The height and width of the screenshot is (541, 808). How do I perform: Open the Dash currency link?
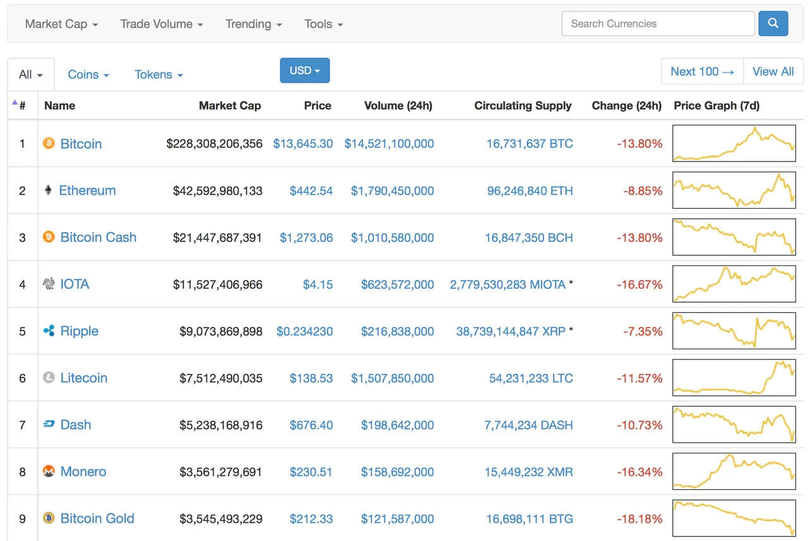click(x=76, y=424)
